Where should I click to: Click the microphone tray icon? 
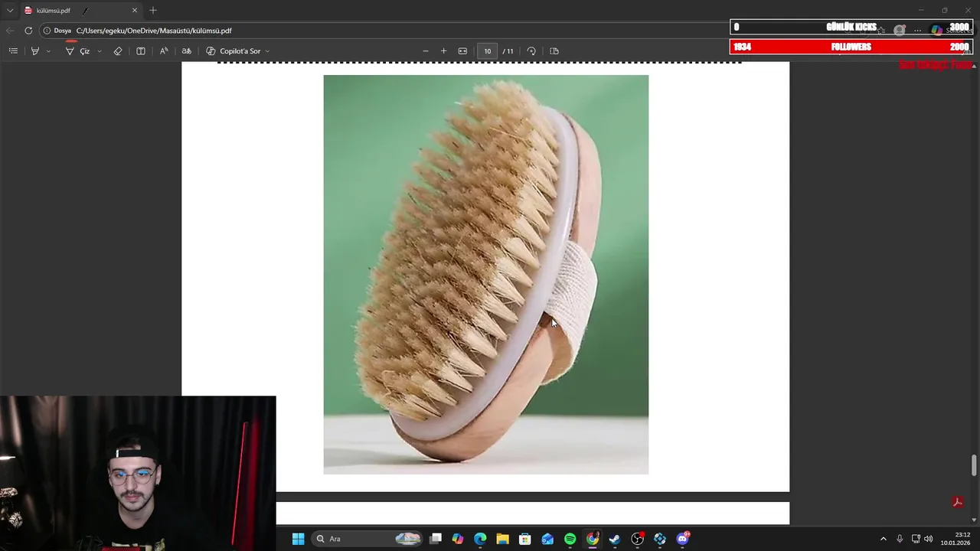click(x=900, y=539)
